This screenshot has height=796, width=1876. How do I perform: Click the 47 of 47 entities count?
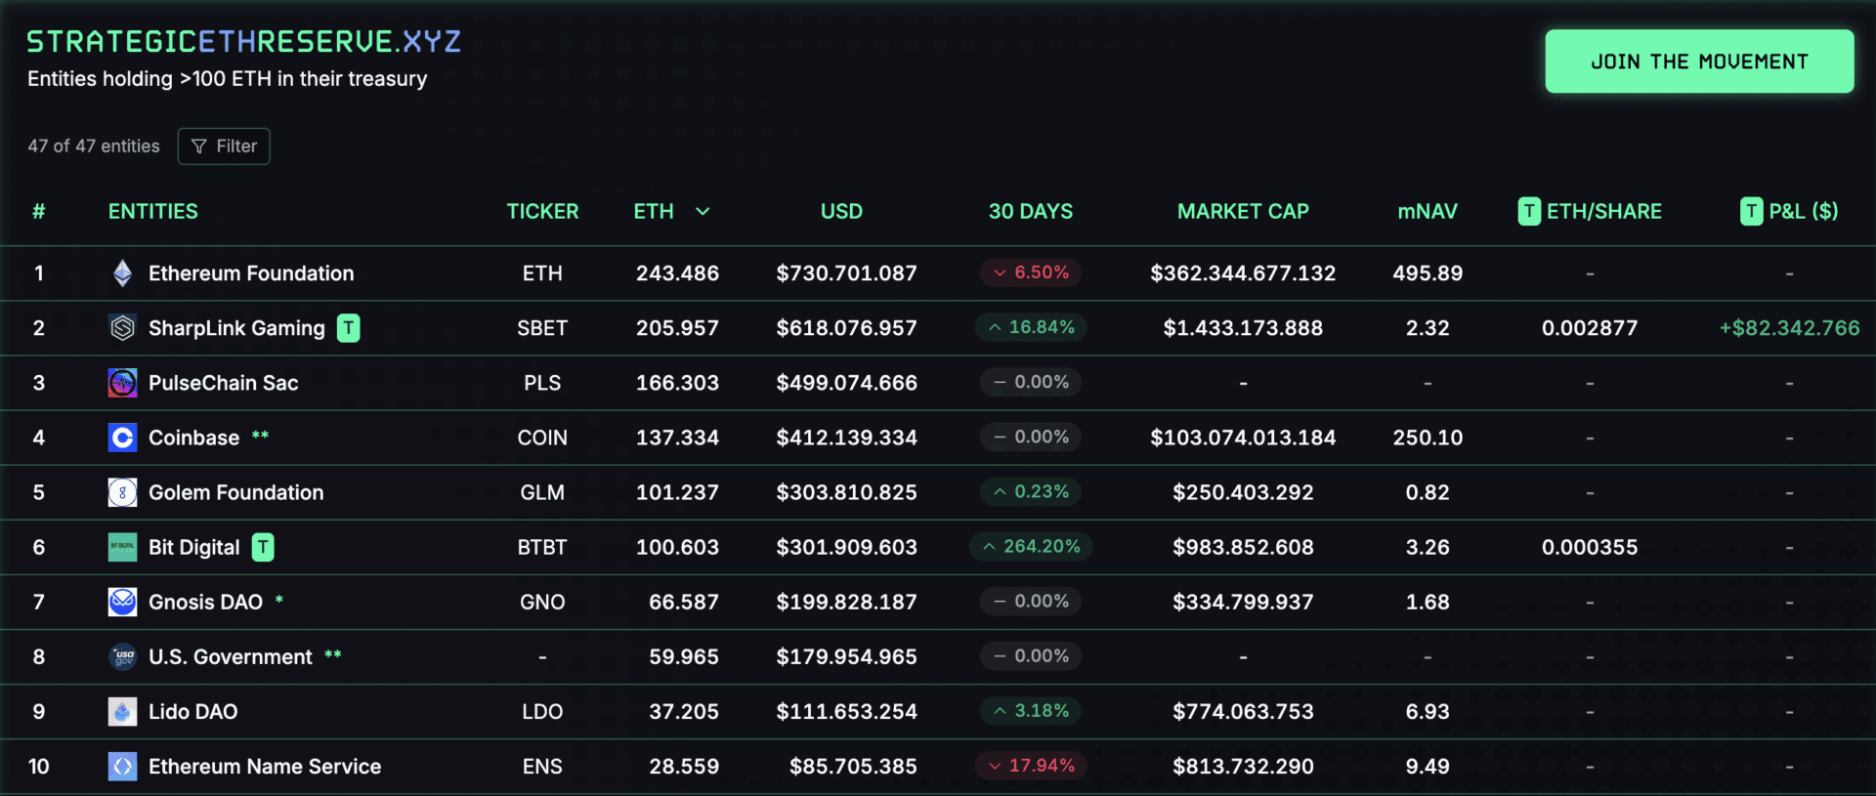(x=94, y=147)
